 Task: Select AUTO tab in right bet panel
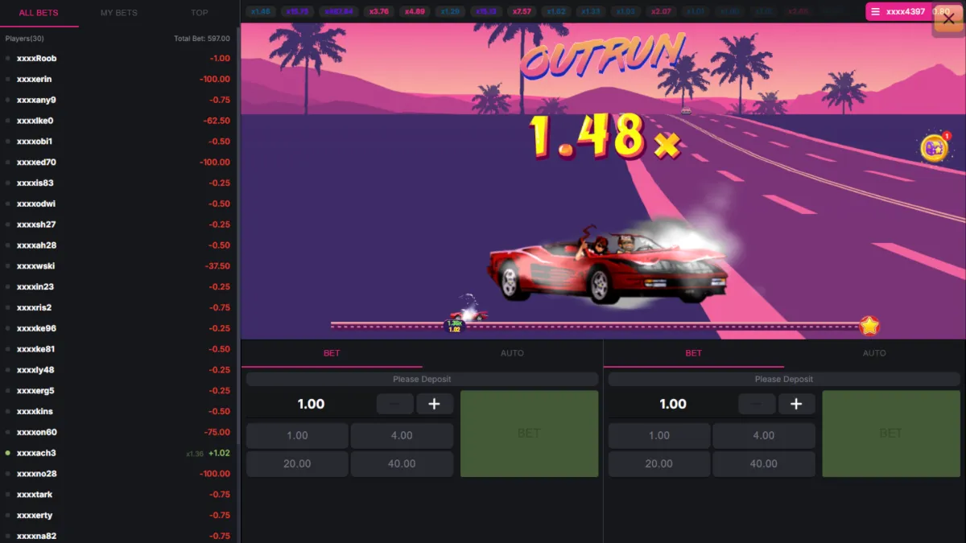pyautogui.click(x=874, y=353)
